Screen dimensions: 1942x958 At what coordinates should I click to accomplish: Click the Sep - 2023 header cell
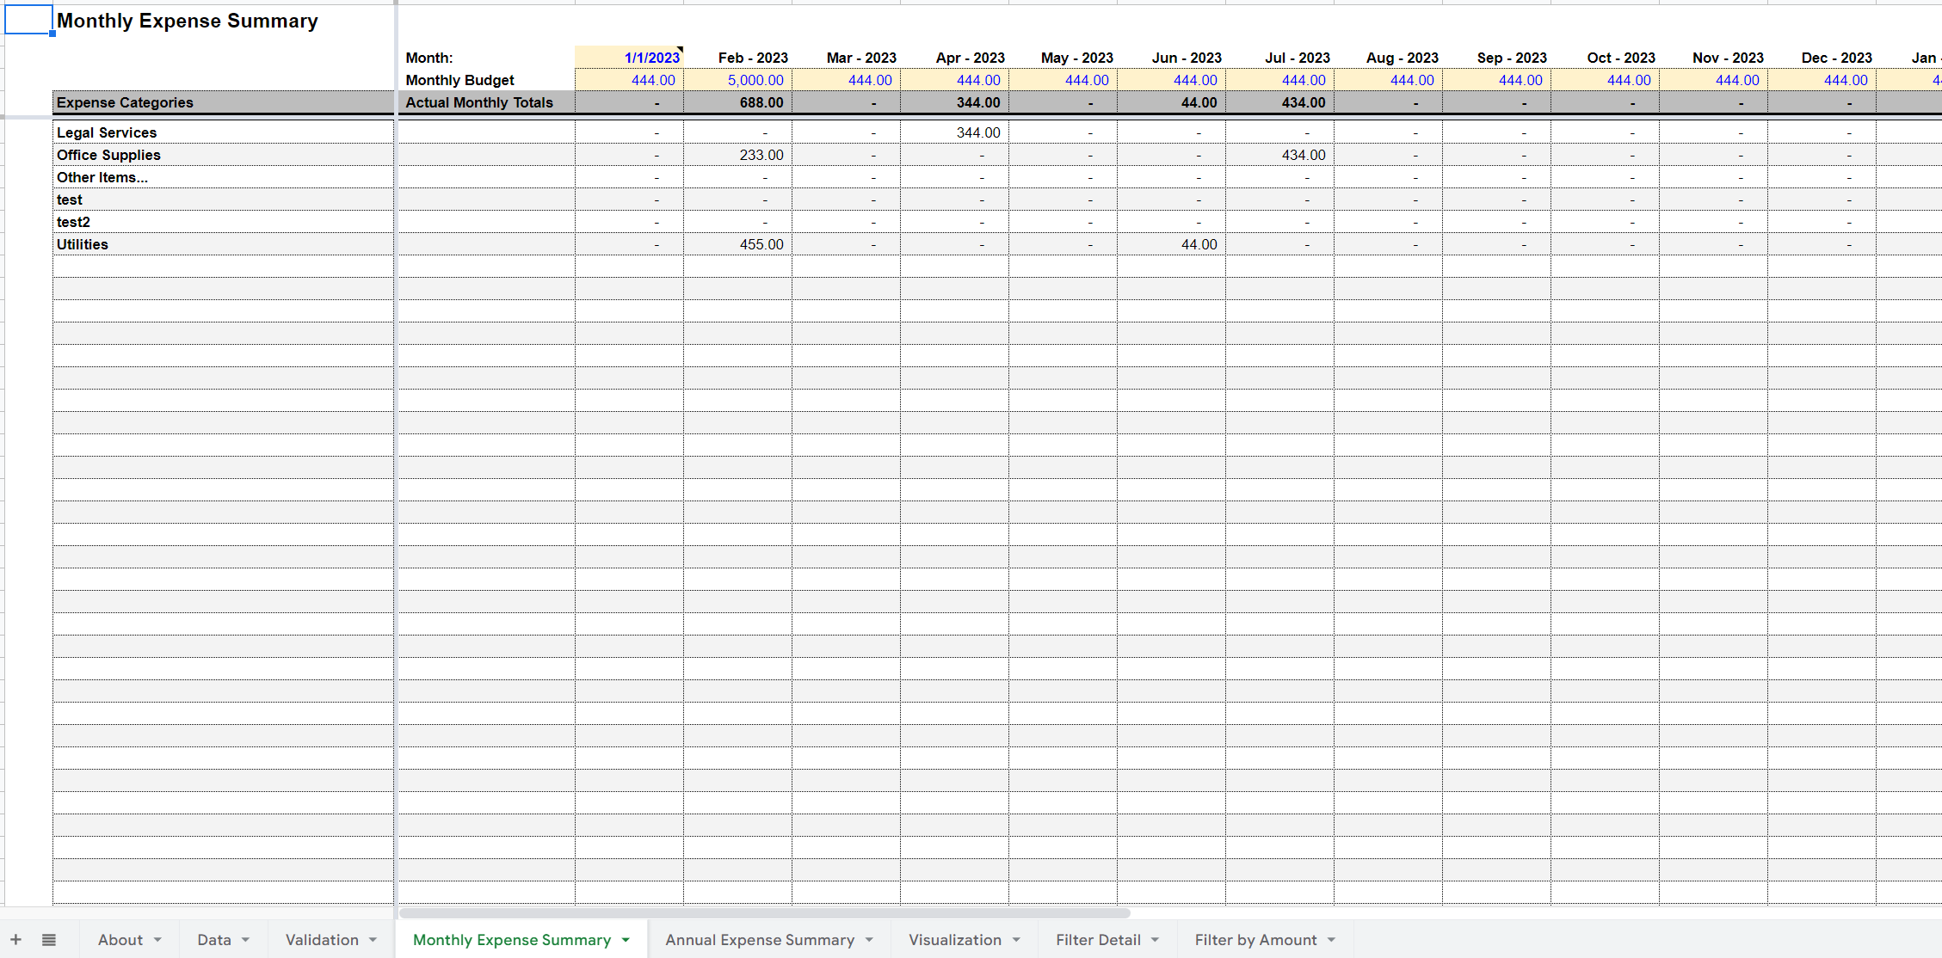1496,58
